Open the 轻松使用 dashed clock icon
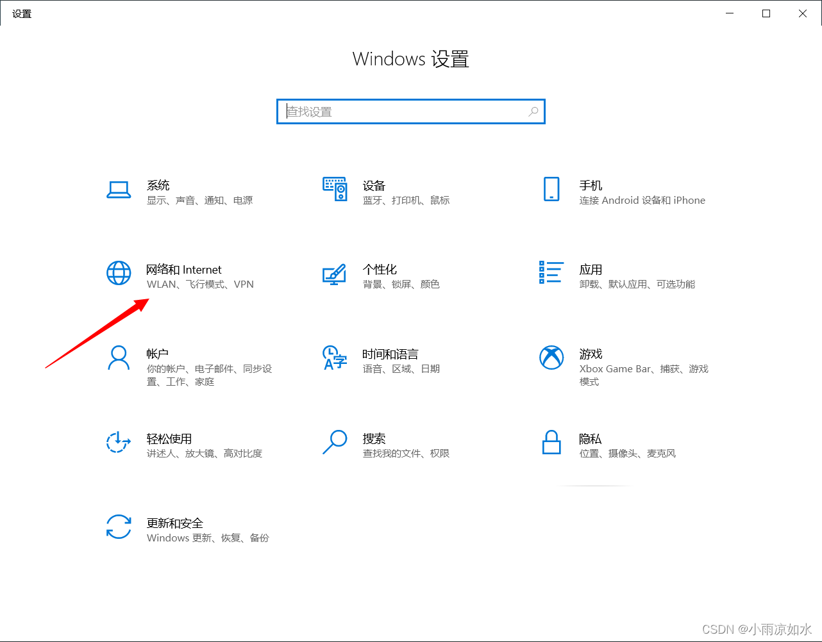Image resolution: width=822 pixels, height=642 pixels. (x=118, y=442)
